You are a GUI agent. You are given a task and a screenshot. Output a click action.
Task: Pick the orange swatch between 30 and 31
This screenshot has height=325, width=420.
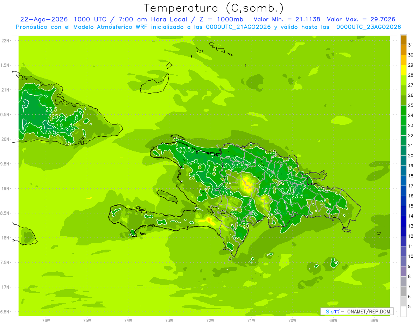click(404, 50)
